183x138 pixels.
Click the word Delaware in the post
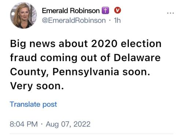point(137,58)
